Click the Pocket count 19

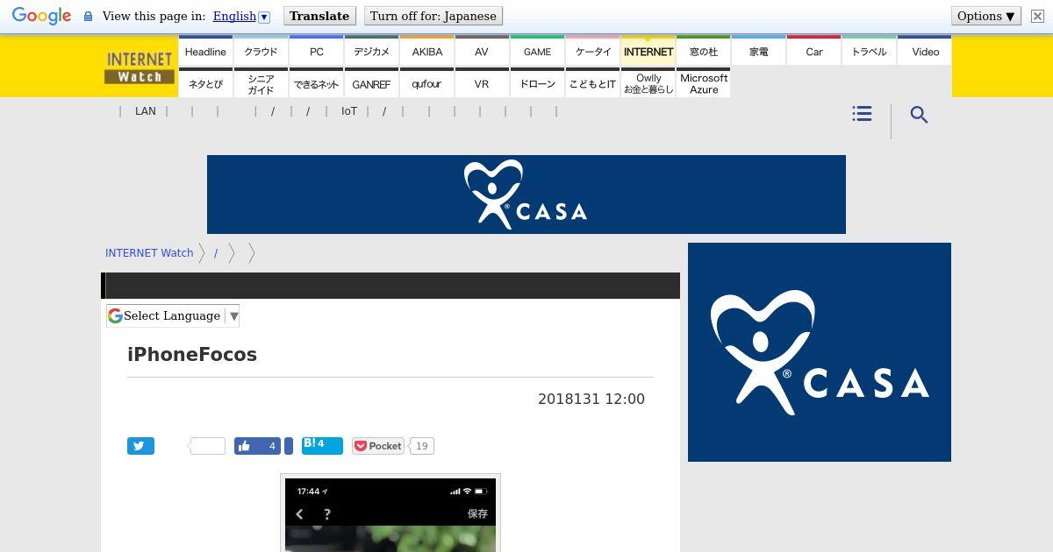[x=421, y=446]
